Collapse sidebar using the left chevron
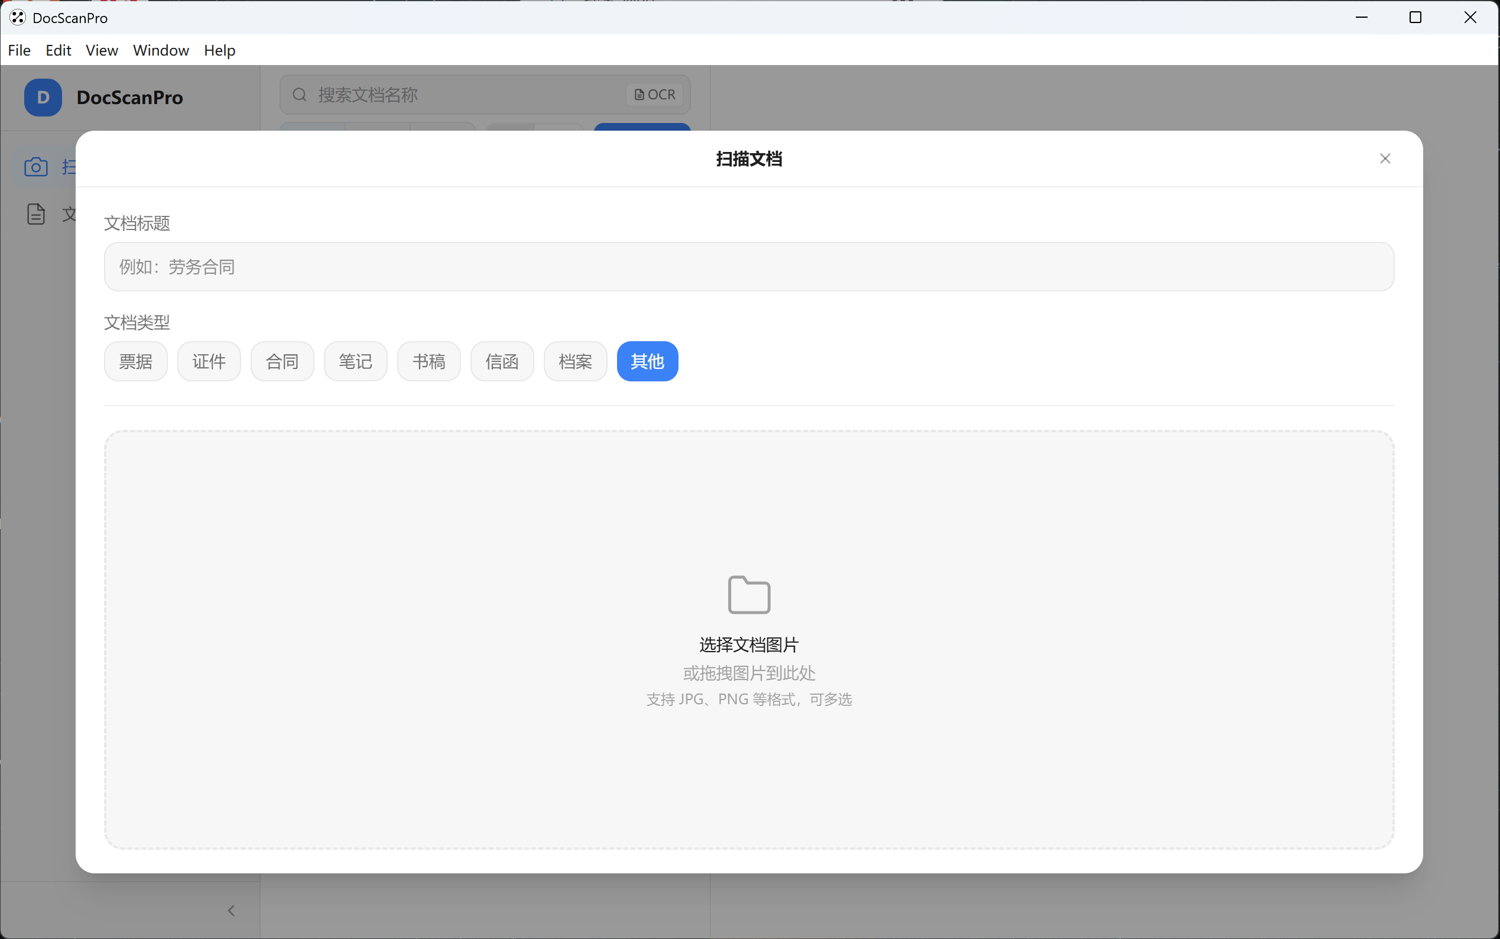Image resolution: width=1500 pixels, height=939 pixels. coord(231,911)
